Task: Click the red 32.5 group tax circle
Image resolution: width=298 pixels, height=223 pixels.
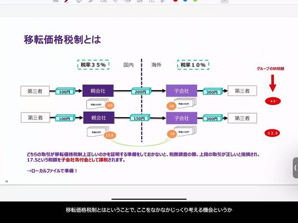Action: click(x=273, y=133)
